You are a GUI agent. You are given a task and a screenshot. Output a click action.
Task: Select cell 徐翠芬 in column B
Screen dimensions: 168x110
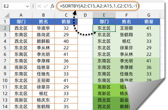coord(43,87)
